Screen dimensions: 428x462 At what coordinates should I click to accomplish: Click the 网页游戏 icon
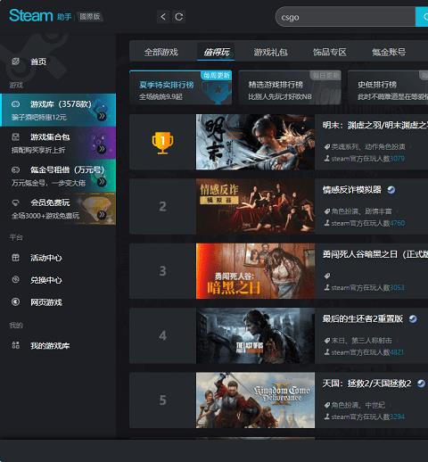point(15,302)
